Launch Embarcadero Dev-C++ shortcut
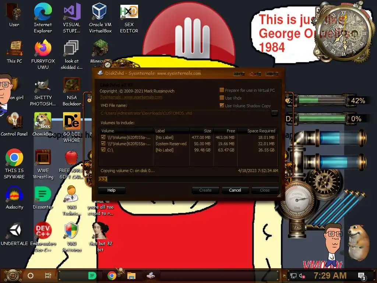Screen dimensions: 377x283 43,237
